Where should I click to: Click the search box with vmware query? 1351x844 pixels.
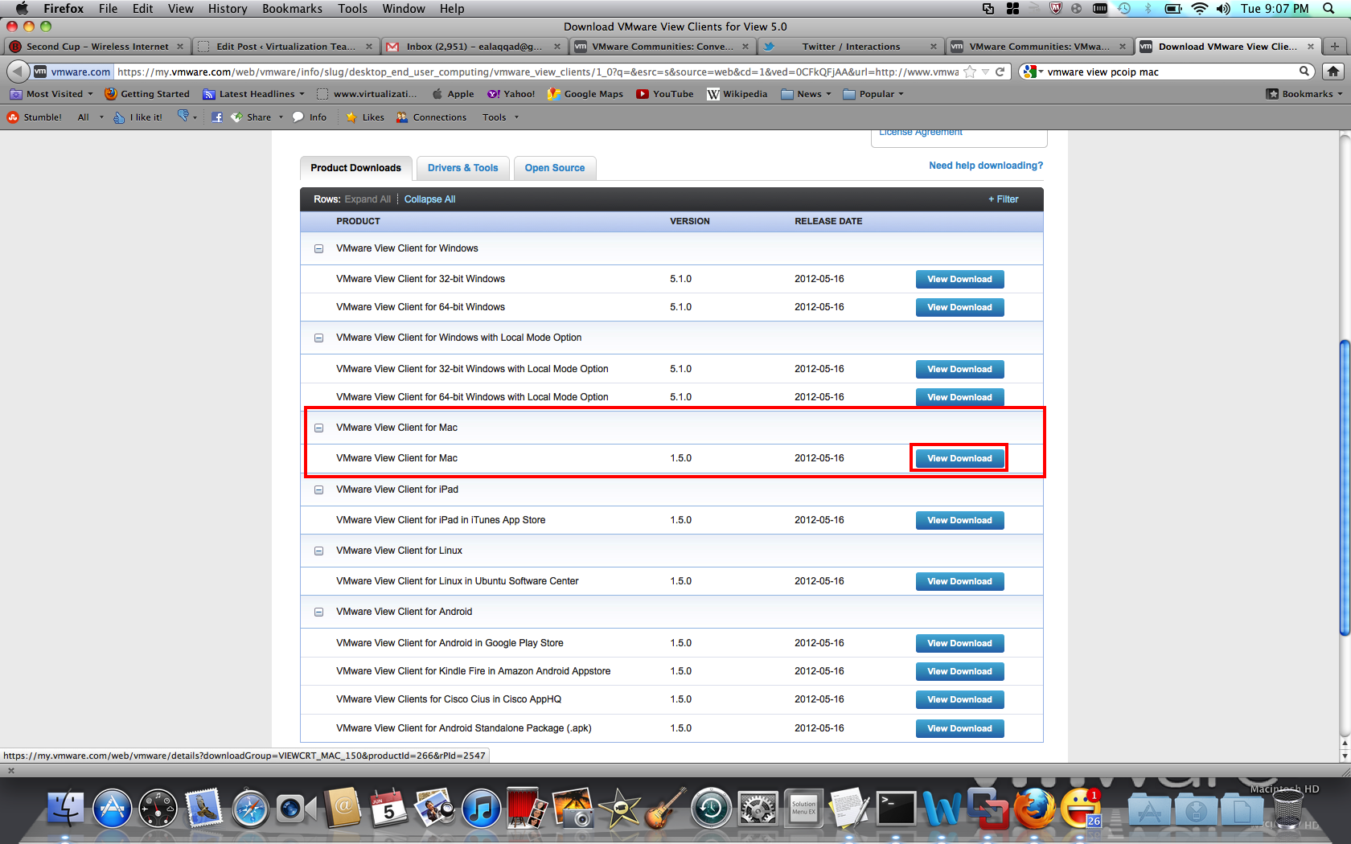pos(1171,72)
